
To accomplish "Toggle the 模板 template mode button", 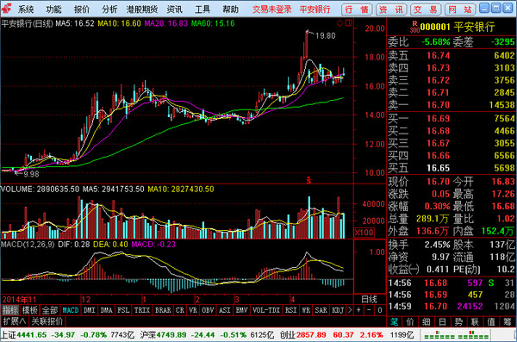I will pos(29,310).
